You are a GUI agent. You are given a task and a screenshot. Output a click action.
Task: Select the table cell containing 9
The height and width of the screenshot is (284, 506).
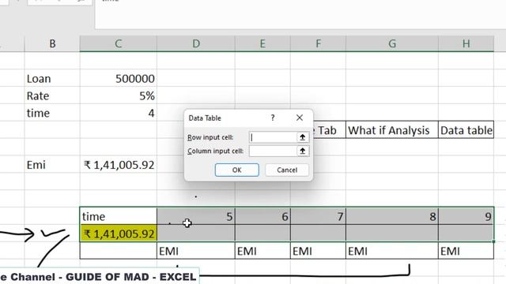(x=466, y=216)
